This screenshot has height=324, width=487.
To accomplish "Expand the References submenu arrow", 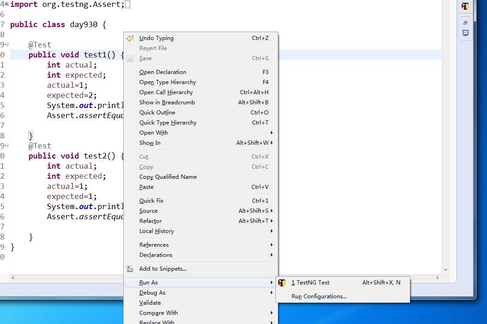I will coord(271,245).
